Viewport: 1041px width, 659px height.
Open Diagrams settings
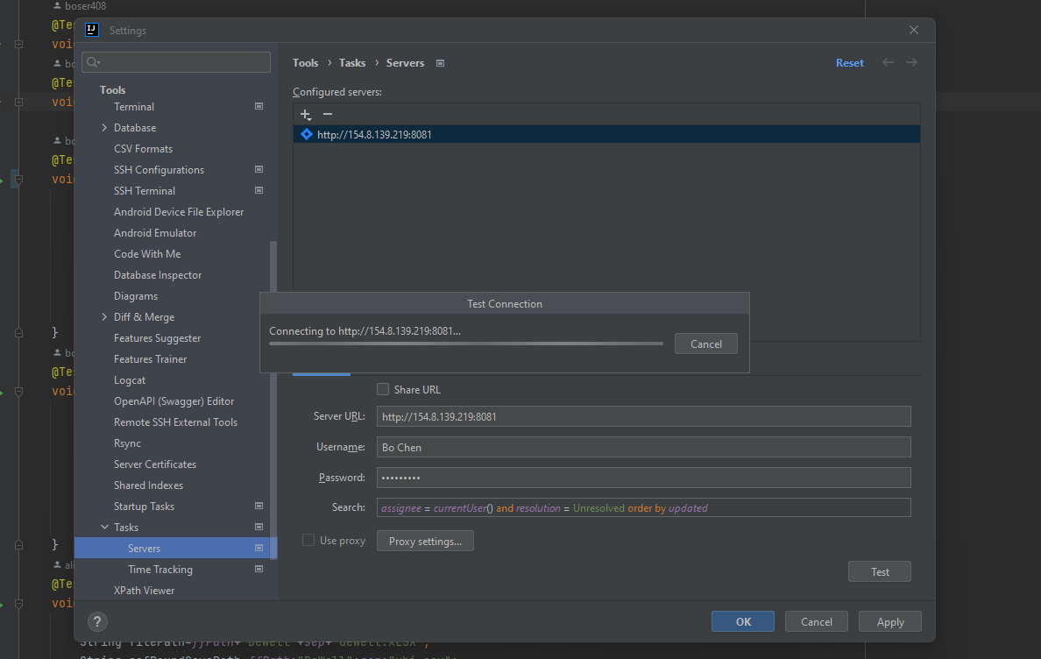[136, 296]
